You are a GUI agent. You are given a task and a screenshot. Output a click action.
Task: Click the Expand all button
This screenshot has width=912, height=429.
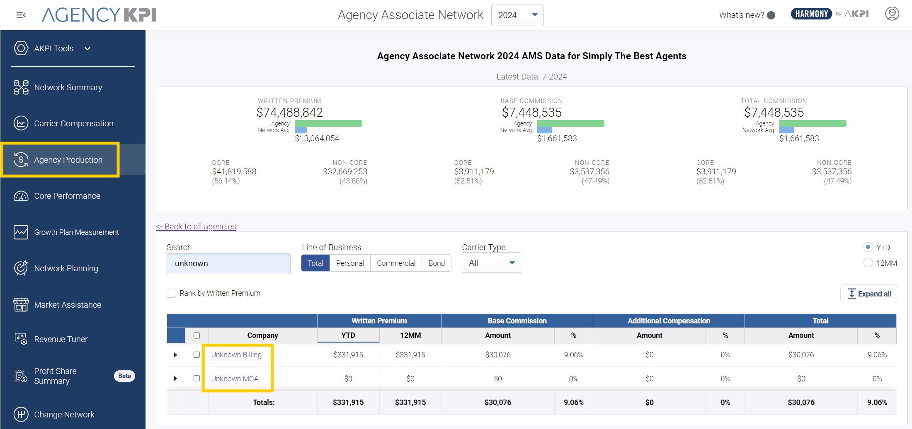(x=869, y=294)
